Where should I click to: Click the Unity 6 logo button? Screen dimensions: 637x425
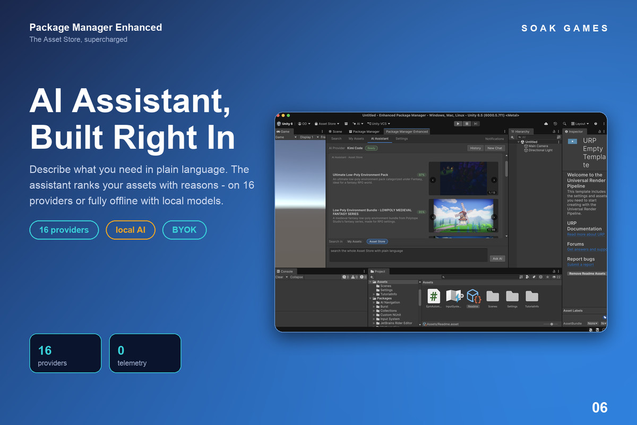(285, 124)
